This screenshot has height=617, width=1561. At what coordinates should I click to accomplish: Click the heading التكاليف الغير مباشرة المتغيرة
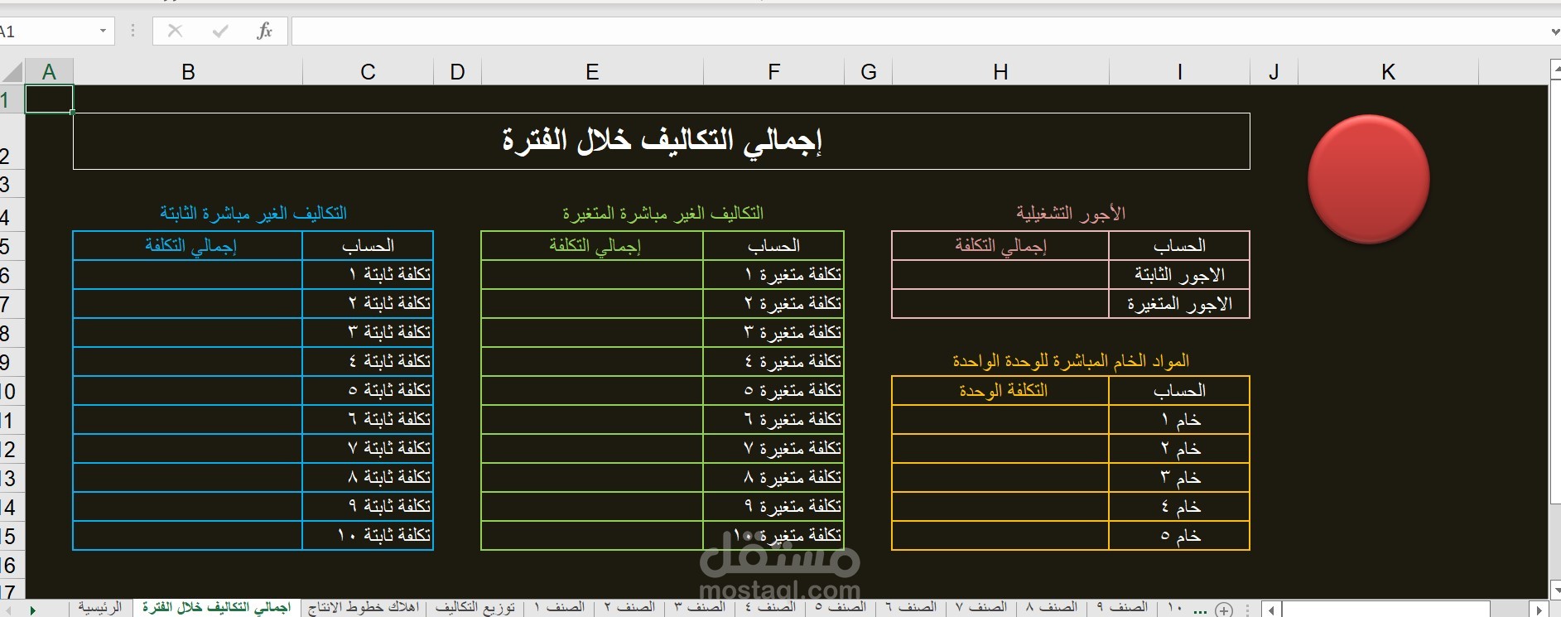(x=662, y=214)
